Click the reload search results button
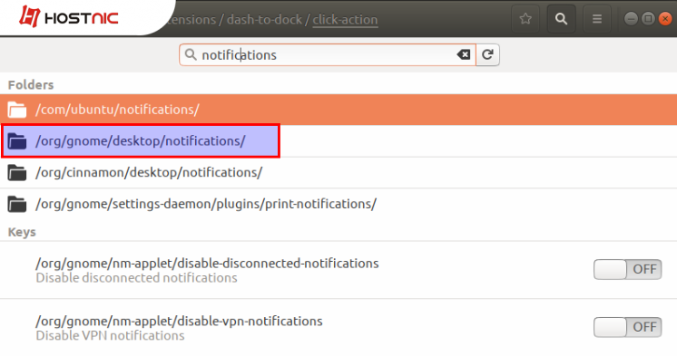This screenshot has width=677, height=356. [488, 54]
